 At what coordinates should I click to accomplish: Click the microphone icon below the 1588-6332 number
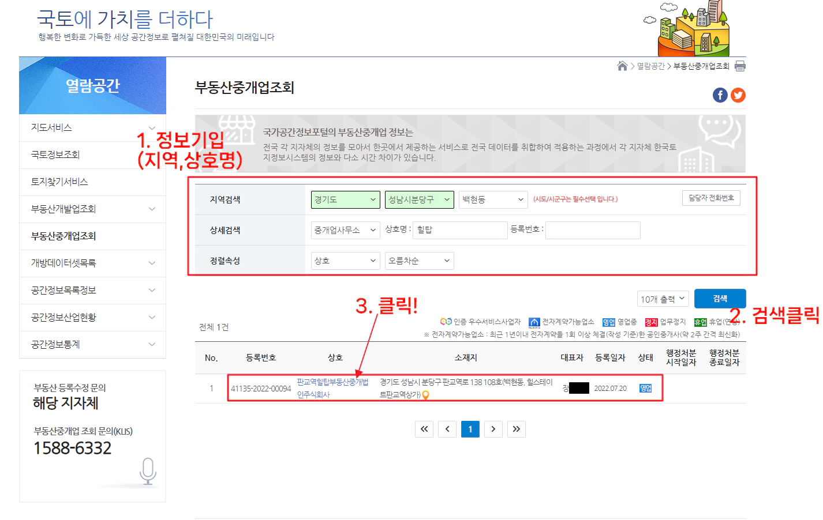(149, 471)
